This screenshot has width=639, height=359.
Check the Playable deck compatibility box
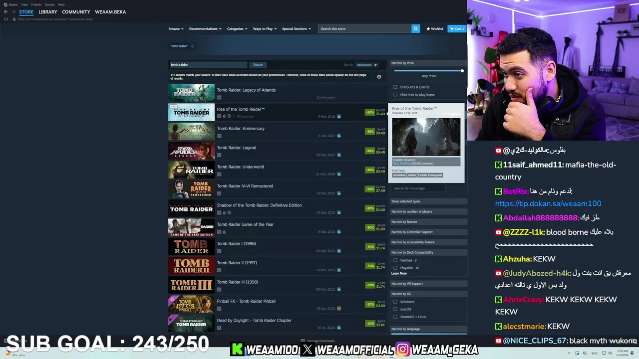[x=395, y=268]
